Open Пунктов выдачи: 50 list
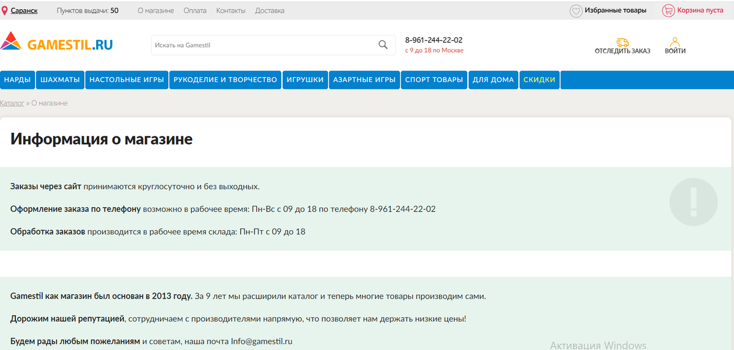 click(x=88, y=10)
